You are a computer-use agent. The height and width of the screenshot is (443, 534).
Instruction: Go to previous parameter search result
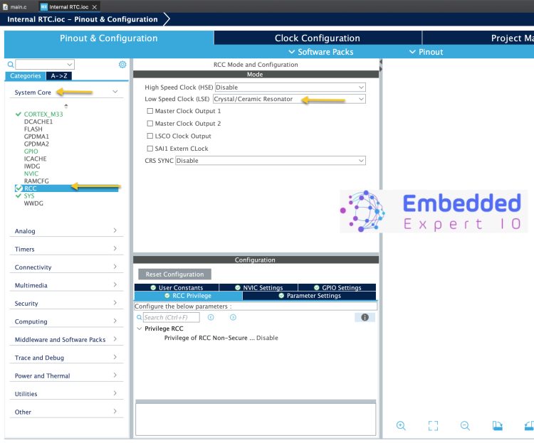tap(211, 317)
